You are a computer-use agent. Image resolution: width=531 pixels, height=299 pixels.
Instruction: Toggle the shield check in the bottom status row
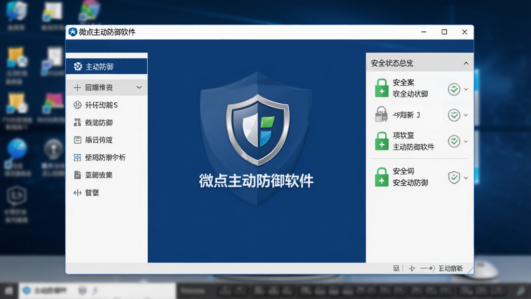[x=454, y=178]
